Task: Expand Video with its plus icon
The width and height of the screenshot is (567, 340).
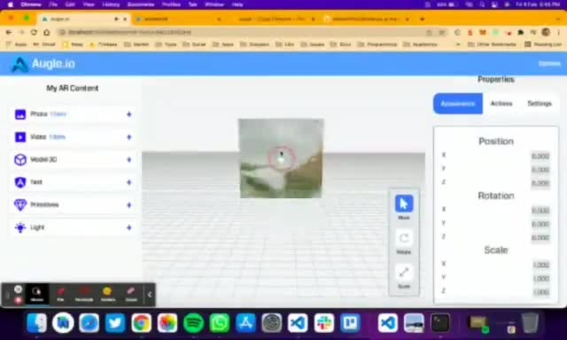Action: click(129, 137)
